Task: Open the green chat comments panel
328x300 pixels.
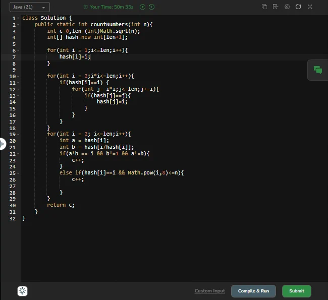Action: (318, 70)
